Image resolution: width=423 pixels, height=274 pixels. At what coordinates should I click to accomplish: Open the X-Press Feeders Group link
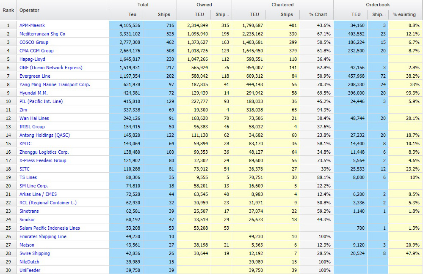click(43, 160)
